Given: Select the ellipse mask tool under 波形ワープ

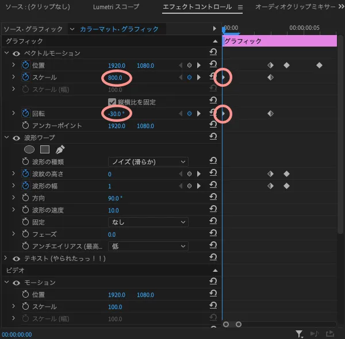Looking at the screenshot, I should [29, 149].
